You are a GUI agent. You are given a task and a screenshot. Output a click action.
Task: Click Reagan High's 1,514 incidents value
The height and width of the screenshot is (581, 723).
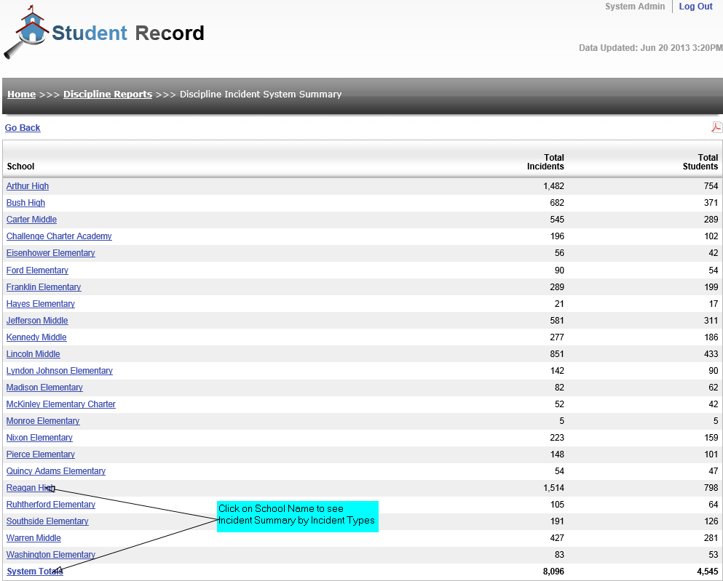tap(553, 487)
